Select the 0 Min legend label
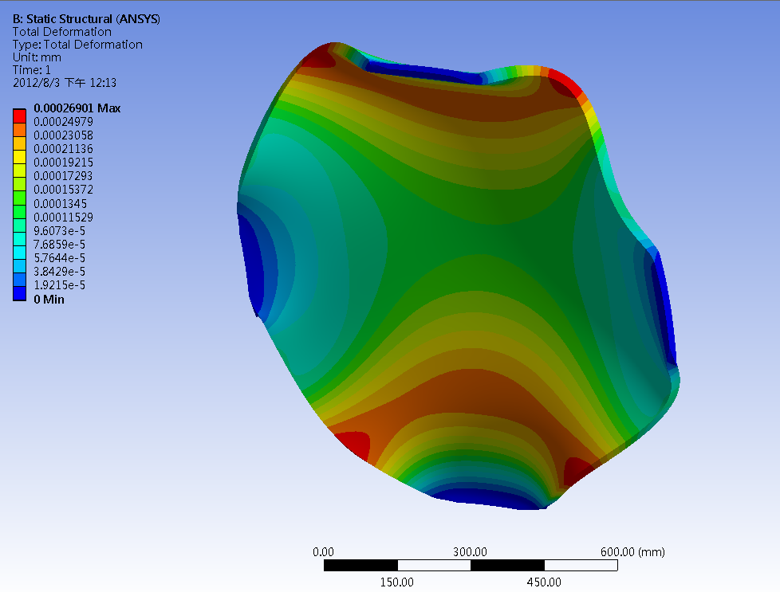 (49, 300)
